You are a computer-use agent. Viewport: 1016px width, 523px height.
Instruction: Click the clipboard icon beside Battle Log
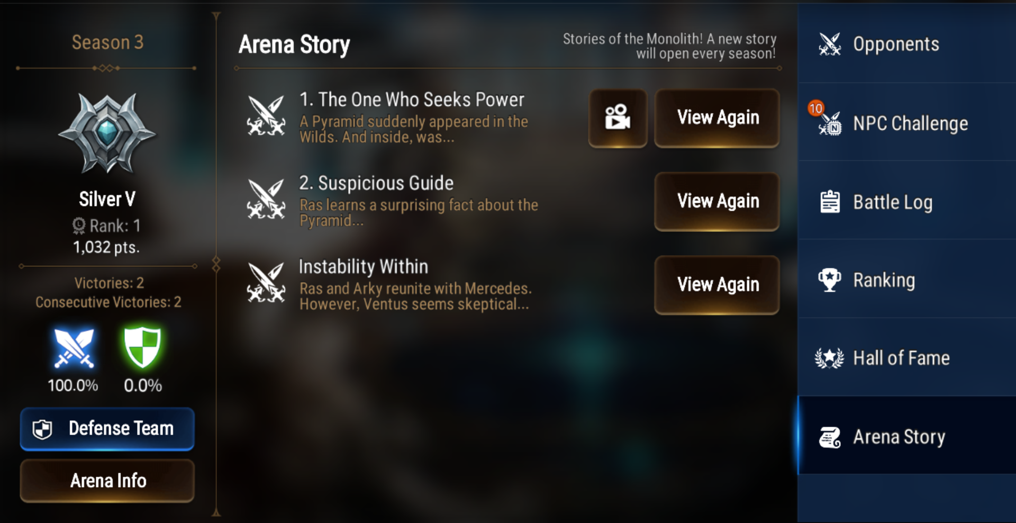830,202
